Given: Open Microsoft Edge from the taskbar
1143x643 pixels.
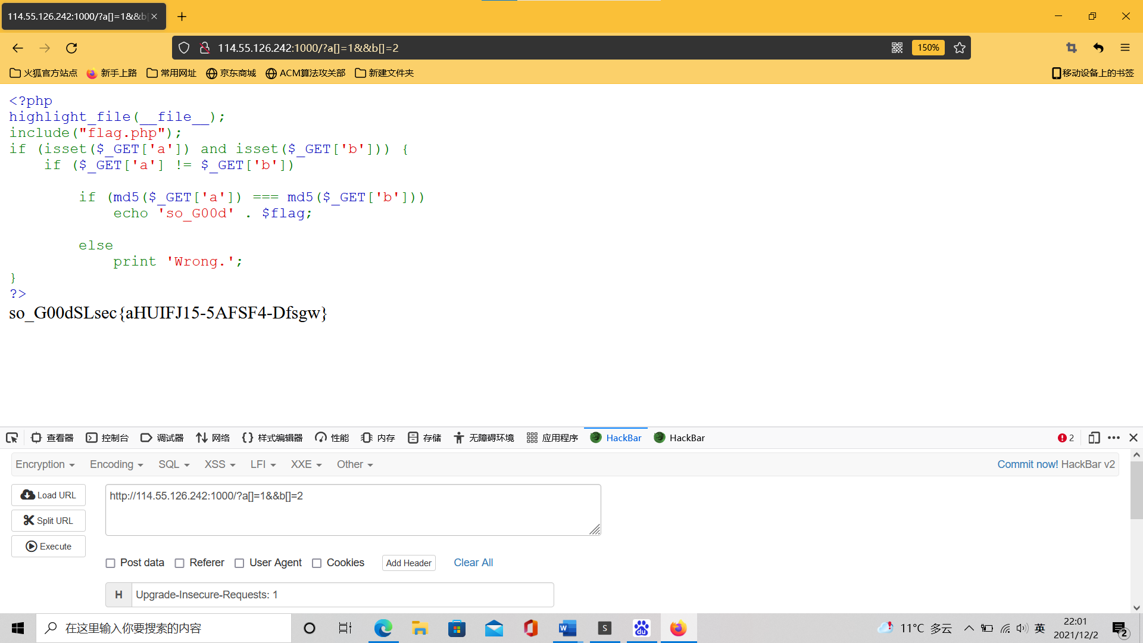Looking at the screenshot, I should coord(383,628).
